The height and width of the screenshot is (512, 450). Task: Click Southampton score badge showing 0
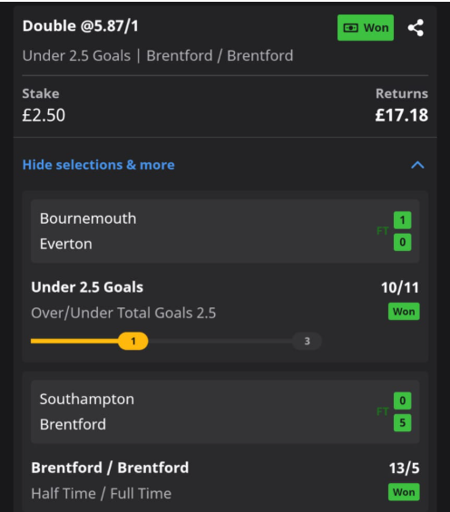point(402,401)
